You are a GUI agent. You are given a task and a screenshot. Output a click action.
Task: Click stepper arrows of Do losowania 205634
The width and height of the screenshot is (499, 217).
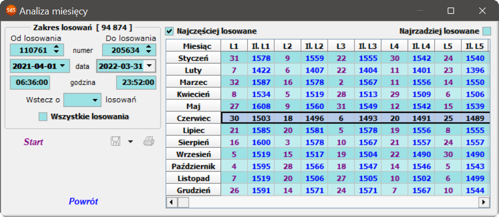[148, 50]
